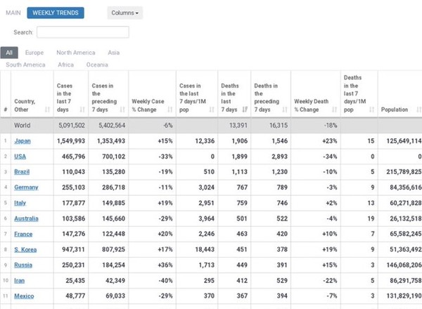This screenshot has height=309, width=422.
Task: Filter table by North America
Action: click(76, 52)
